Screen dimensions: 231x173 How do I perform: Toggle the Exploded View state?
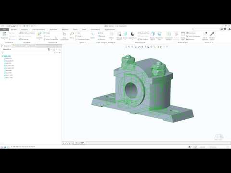pyautogui.click(x=143, y=33)
